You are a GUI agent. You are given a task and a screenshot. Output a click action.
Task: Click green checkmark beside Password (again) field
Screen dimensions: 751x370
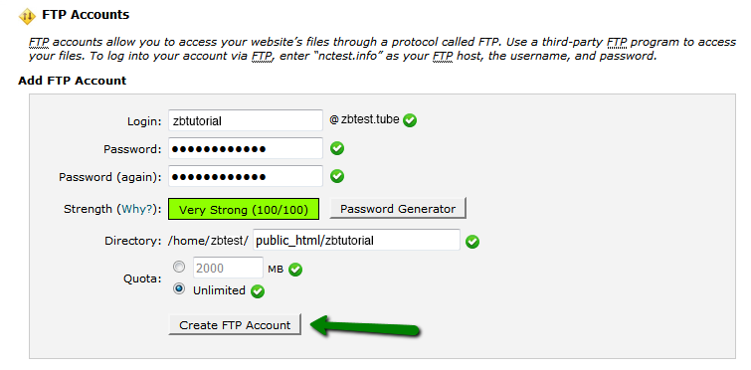(x=337, y=176)
